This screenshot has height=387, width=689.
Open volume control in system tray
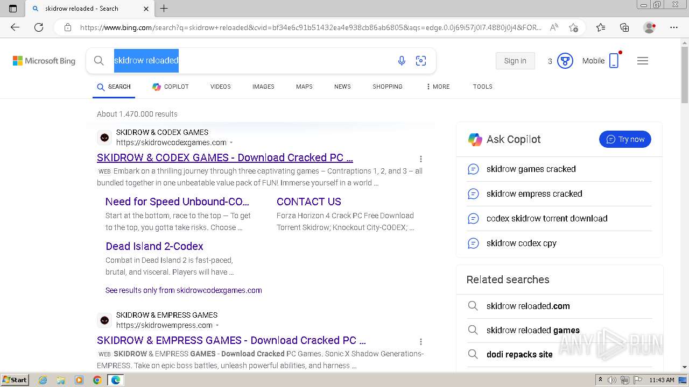click(612, 380)
